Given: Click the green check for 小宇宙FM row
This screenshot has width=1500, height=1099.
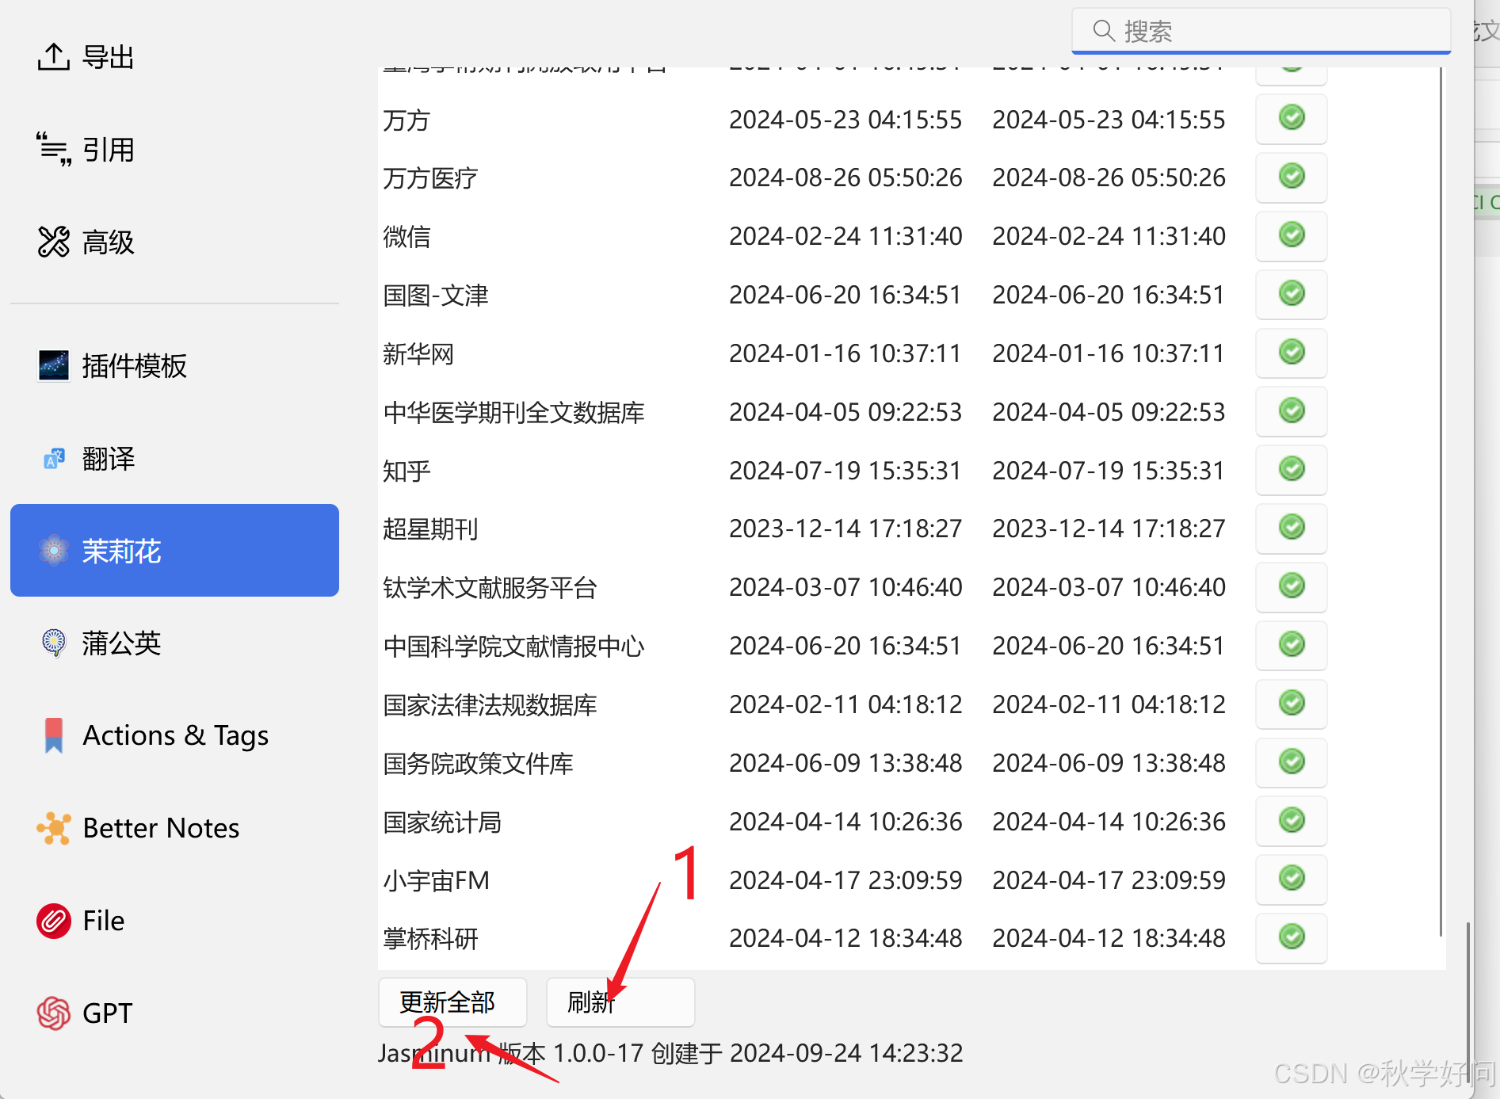Looking at the screenshot, I should (1292, 878).
